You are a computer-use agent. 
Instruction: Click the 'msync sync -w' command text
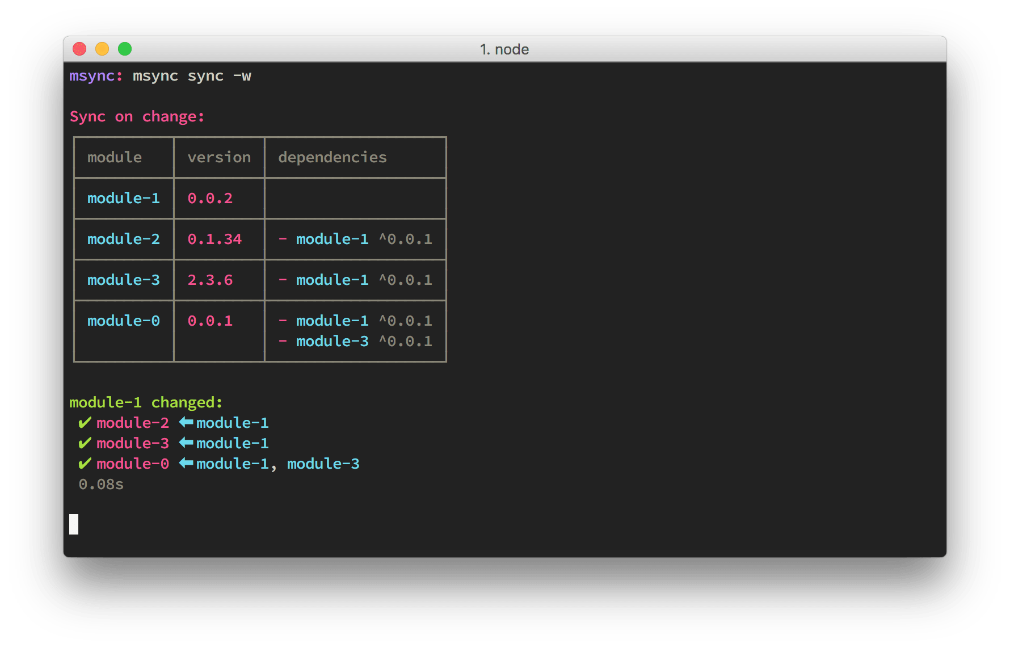(192, 76)
